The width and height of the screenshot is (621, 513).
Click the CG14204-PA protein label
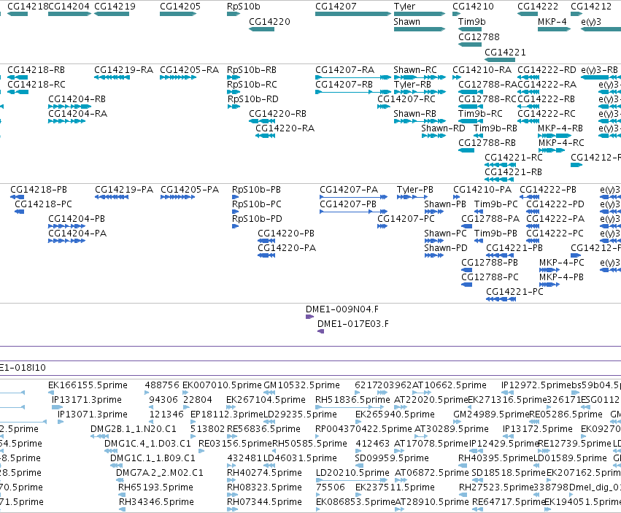point(77,234)
